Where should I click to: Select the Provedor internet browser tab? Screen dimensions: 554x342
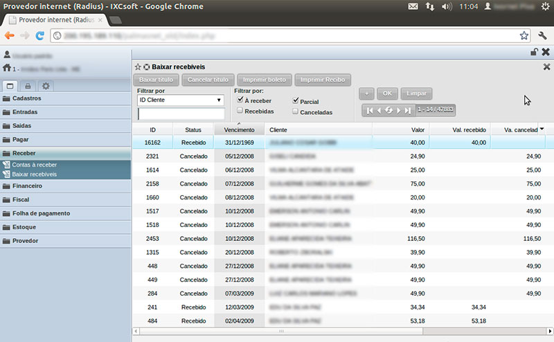click(57, 20)
